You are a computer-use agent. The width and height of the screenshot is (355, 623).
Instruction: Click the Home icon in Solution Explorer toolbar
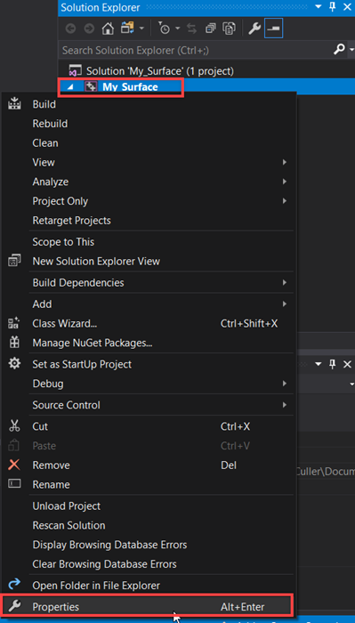point(108,28)
